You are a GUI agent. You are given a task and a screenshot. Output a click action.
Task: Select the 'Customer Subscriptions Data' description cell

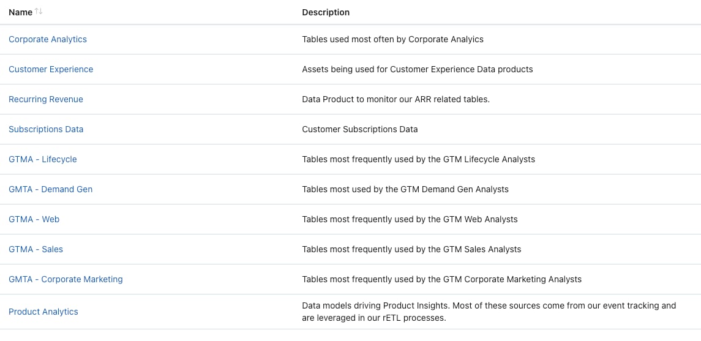point(360,129)
